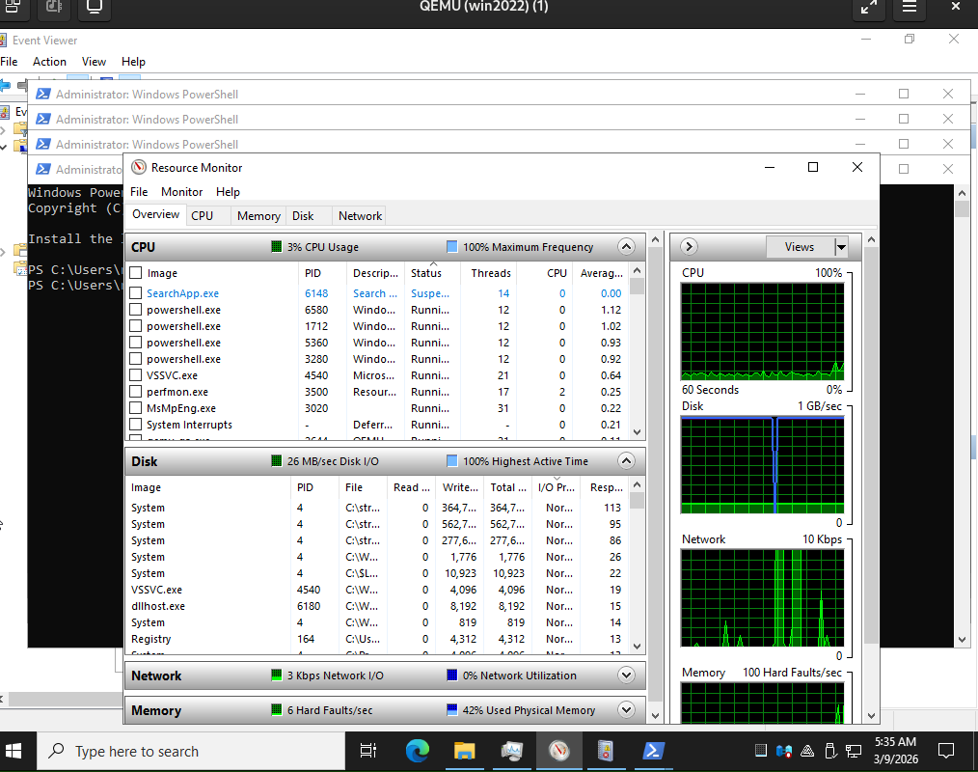Type in the taskbar search box
This screenshot has width=978, height=772.
[x=193, y=751]
